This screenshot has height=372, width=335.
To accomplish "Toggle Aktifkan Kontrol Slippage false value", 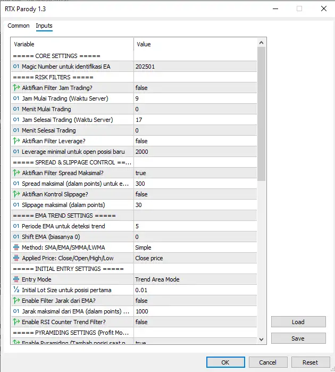I will coord(195,194).
